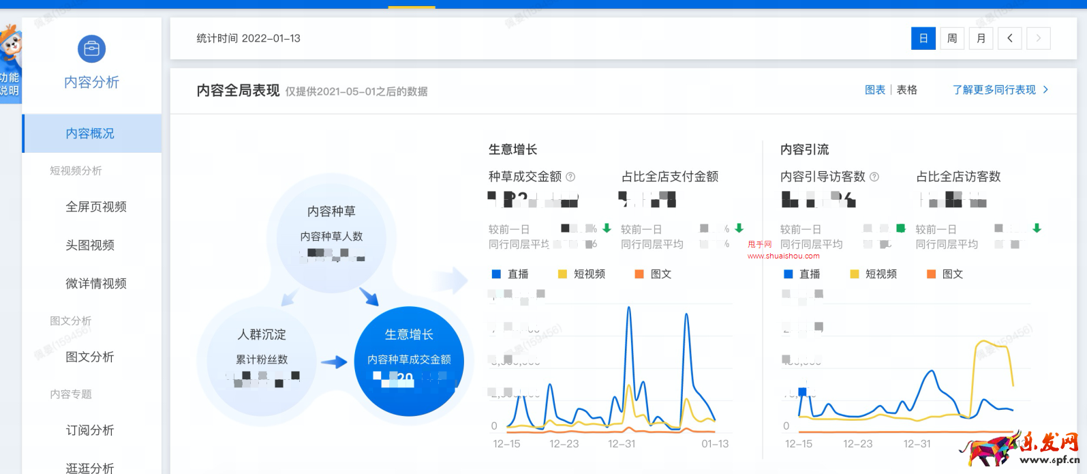Switch to 表格 view
The image size is (1087, 474).
click(907, 90)
